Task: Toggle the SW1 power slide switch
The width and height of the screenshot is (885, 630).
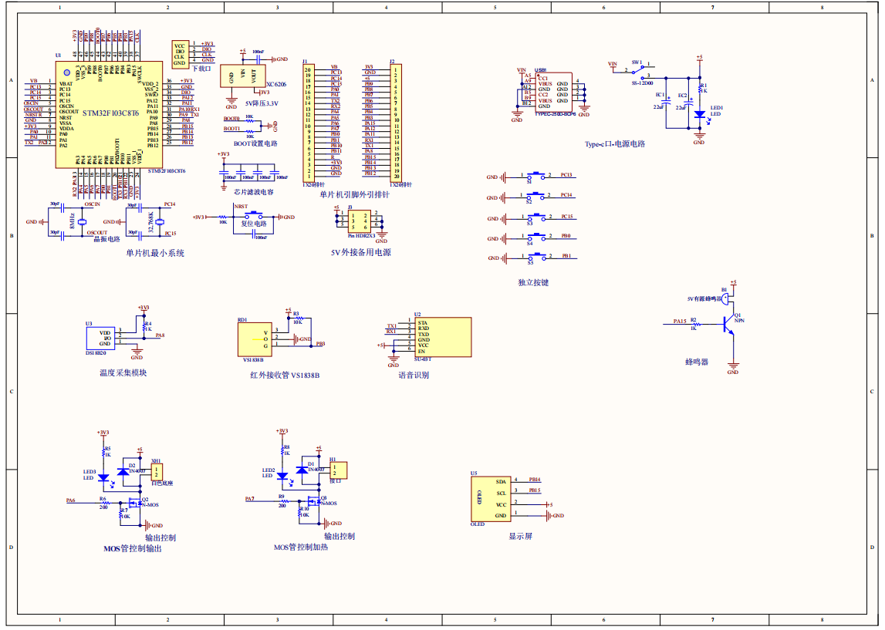Action: [x=638, y=71]
